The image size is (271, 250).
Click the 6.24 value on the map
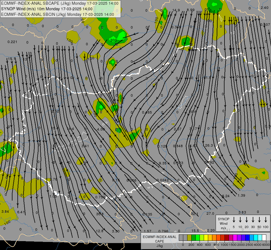pos(226,196)
